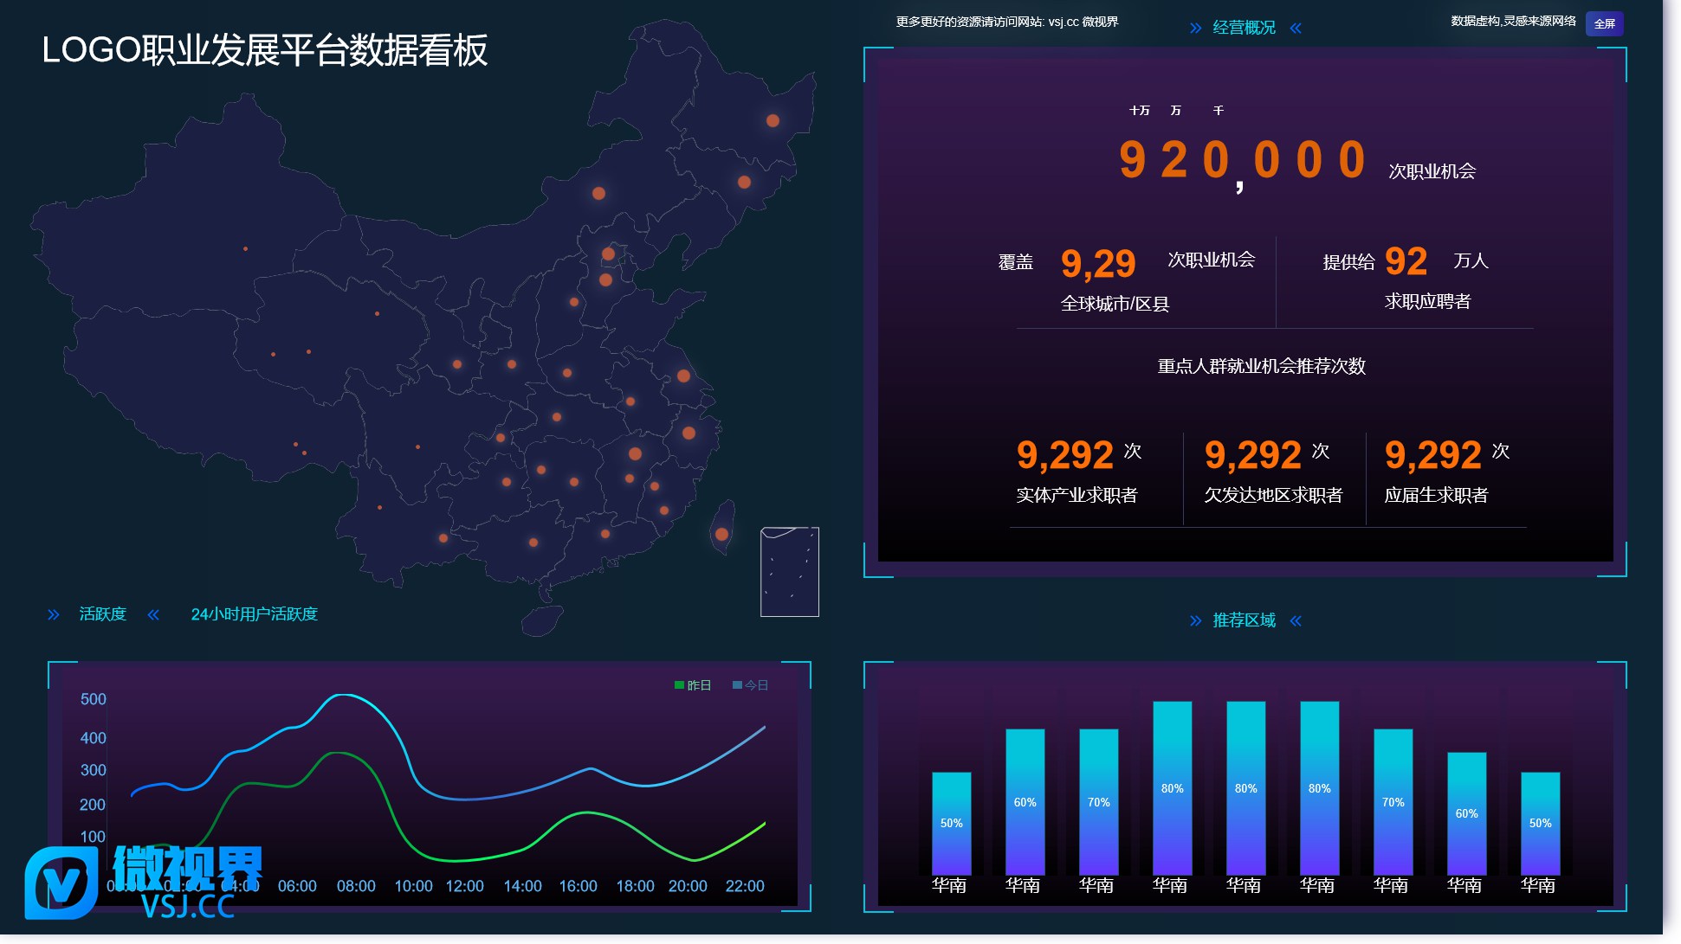Viewport: 1681px width, 944px height.
Task: Click the 全屏 fullscreen button
Action: click(1604, 24)
